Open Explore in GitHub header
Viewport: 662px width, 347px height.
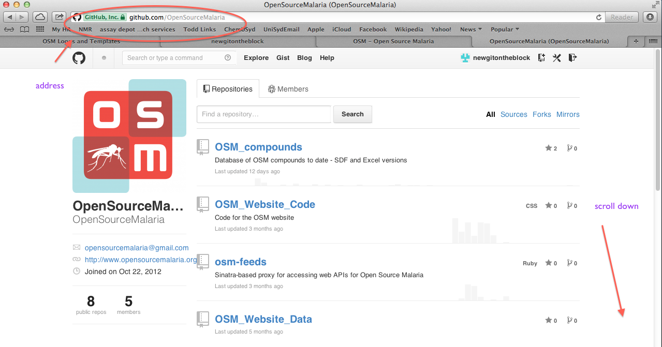[256, 58]
